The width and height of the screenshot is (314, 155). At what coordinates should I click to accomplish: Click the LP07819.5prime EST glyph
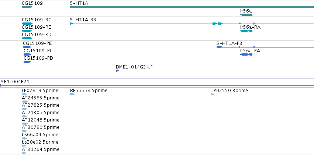24,94
